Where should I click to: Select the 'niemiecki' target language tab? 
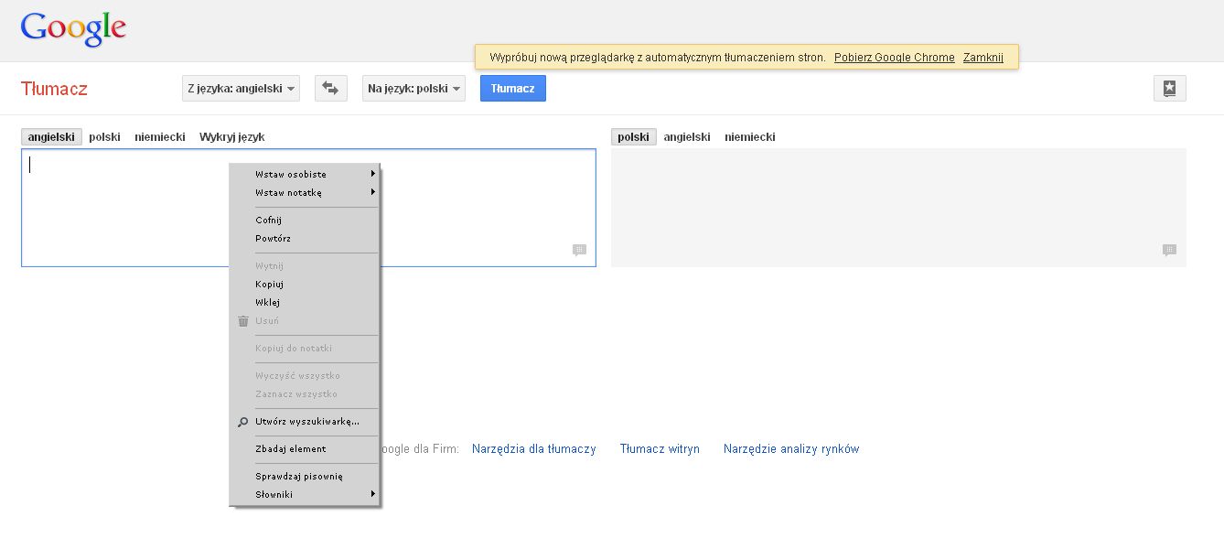coord(750,137)
